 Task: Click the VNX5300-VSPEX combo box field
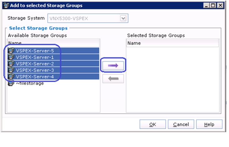click(88, 18)
